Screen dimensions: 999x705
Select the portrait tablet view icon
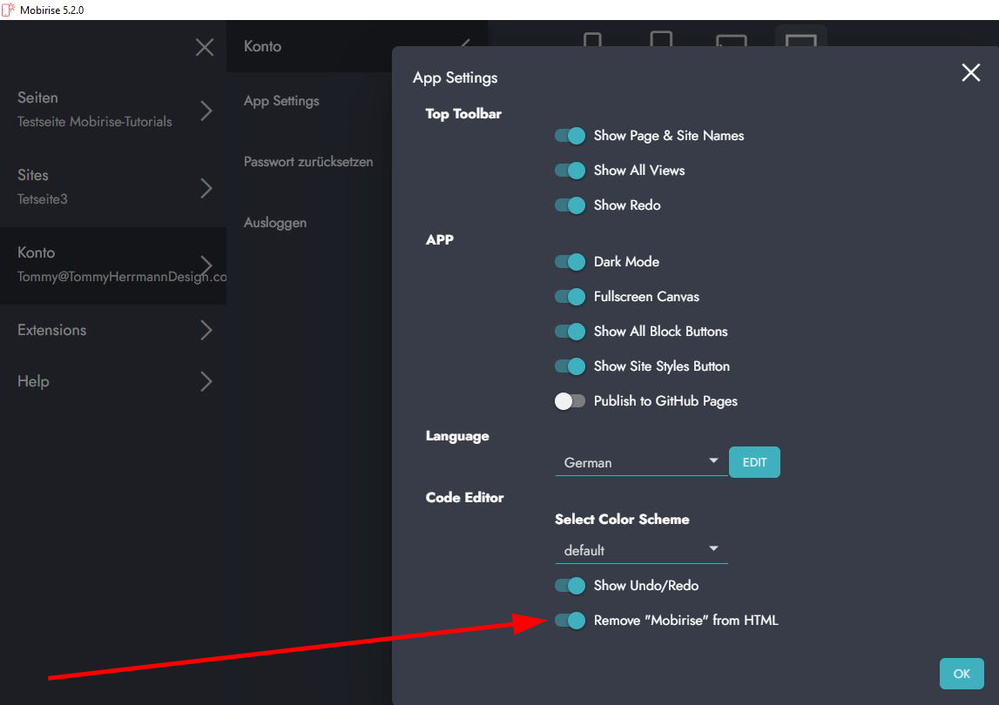[662, 41]
